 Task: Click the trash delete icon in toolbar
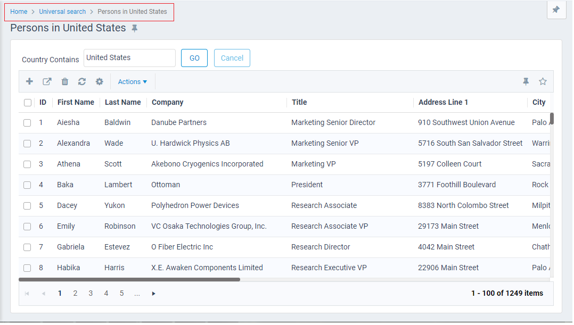click(x=65, y=81)
